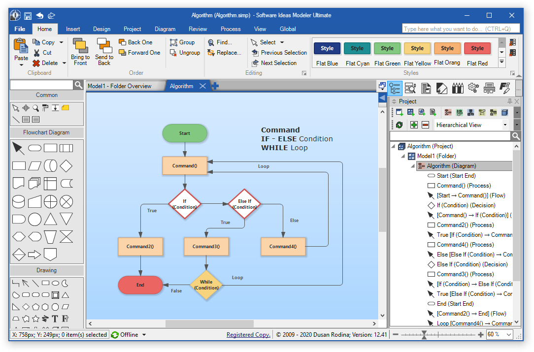Open the Delete dropdown arrow
Viewport: 534px width, 352px height.
[64, 64]
